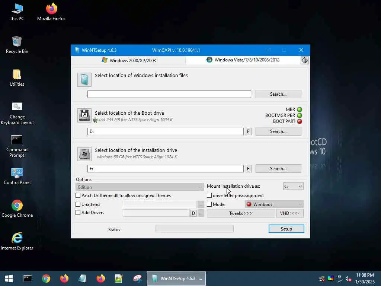Open Command Prompt from taskbar

28,279
